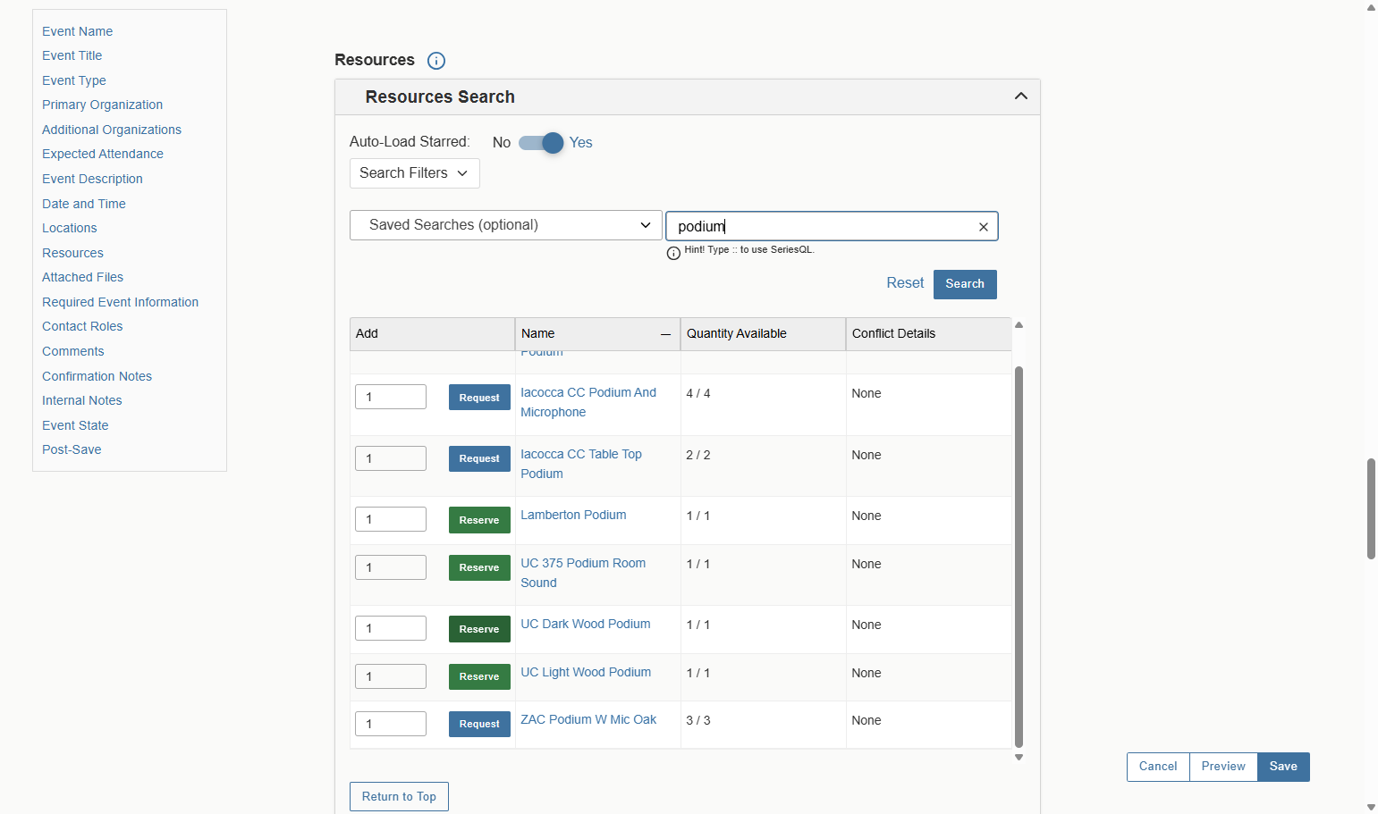Jump to Event Name section

(x=77, y=31)
